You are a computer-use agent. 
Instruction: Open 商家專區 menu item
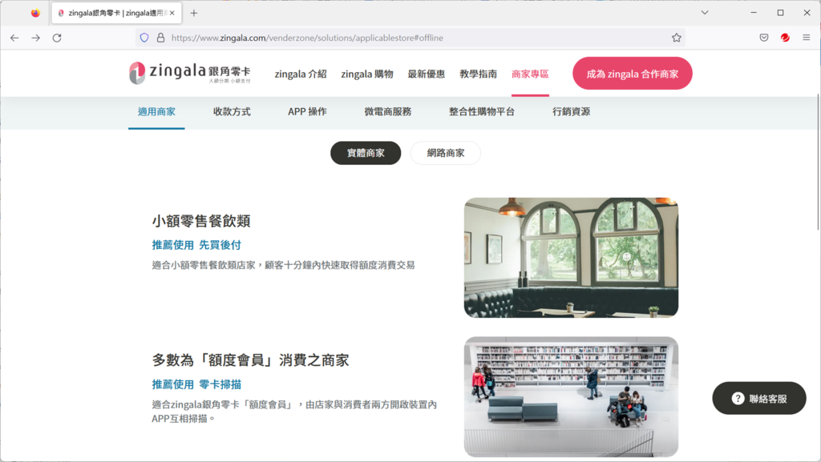530,74
